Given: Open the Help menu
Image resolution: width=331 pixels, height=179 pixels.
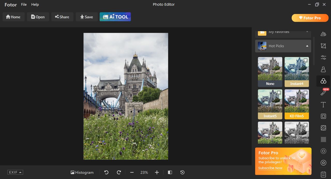Looking at the screenshot, I should pyautogui.click(x=35, y=4).
